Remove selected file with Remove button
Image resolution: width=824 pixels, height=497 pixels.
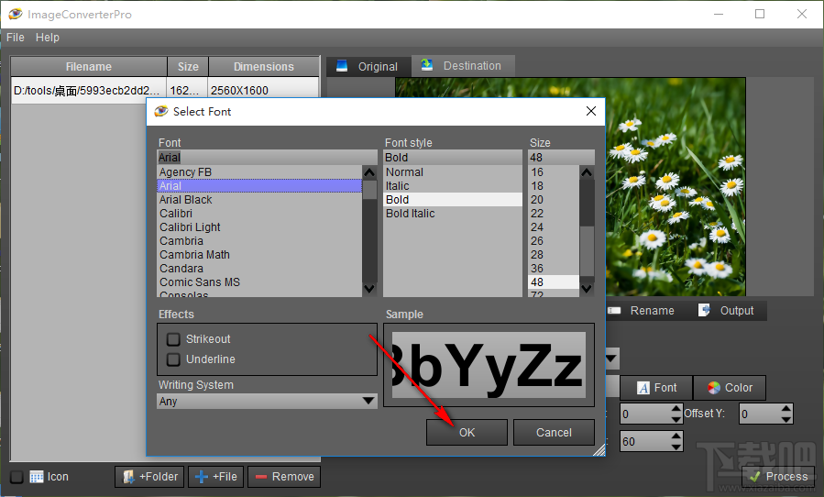(x=284, y=477)
